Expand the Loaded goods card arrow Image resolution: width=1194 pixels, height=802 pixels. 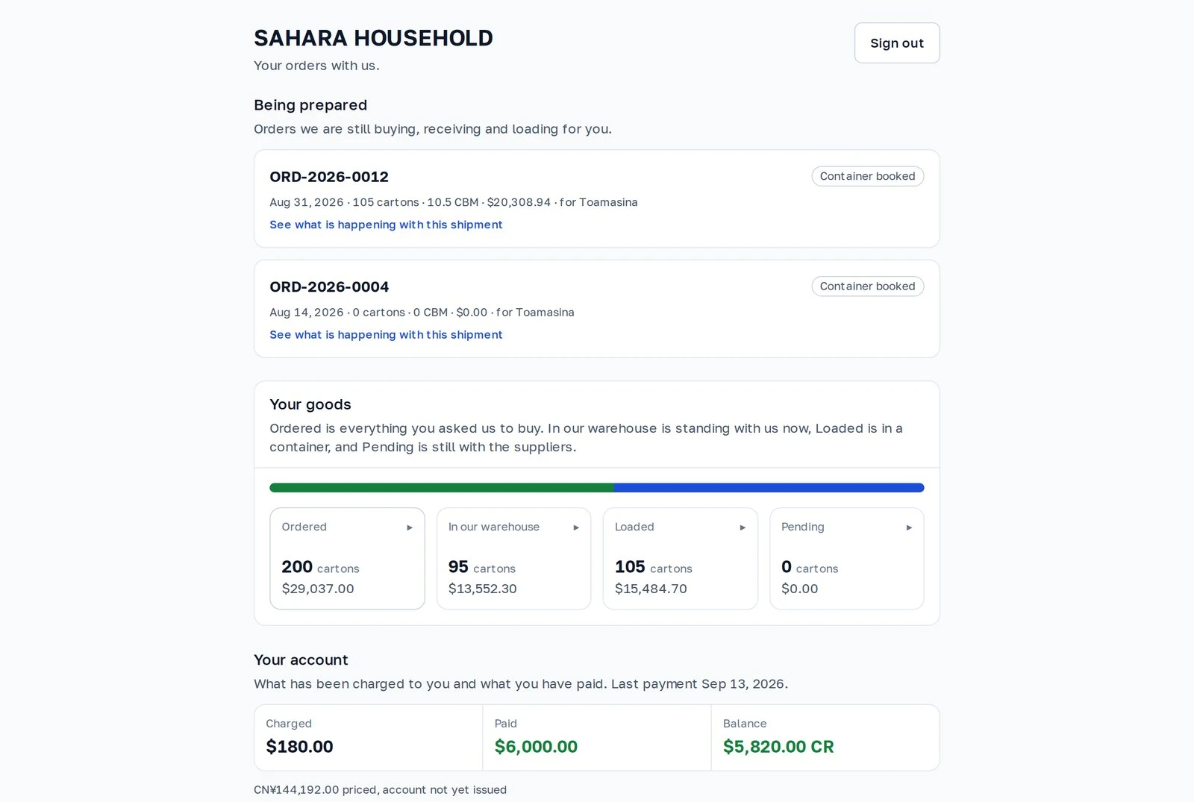[743, 527]
